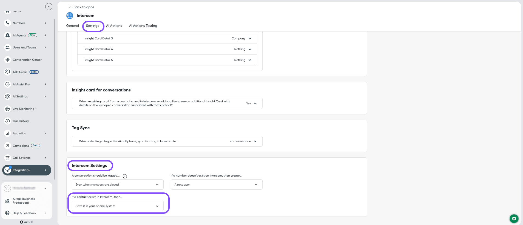The height and width of the screenshot is (225, 523).
Task: Click the Live Monitoring icon
Action: (x=8, y=109)
